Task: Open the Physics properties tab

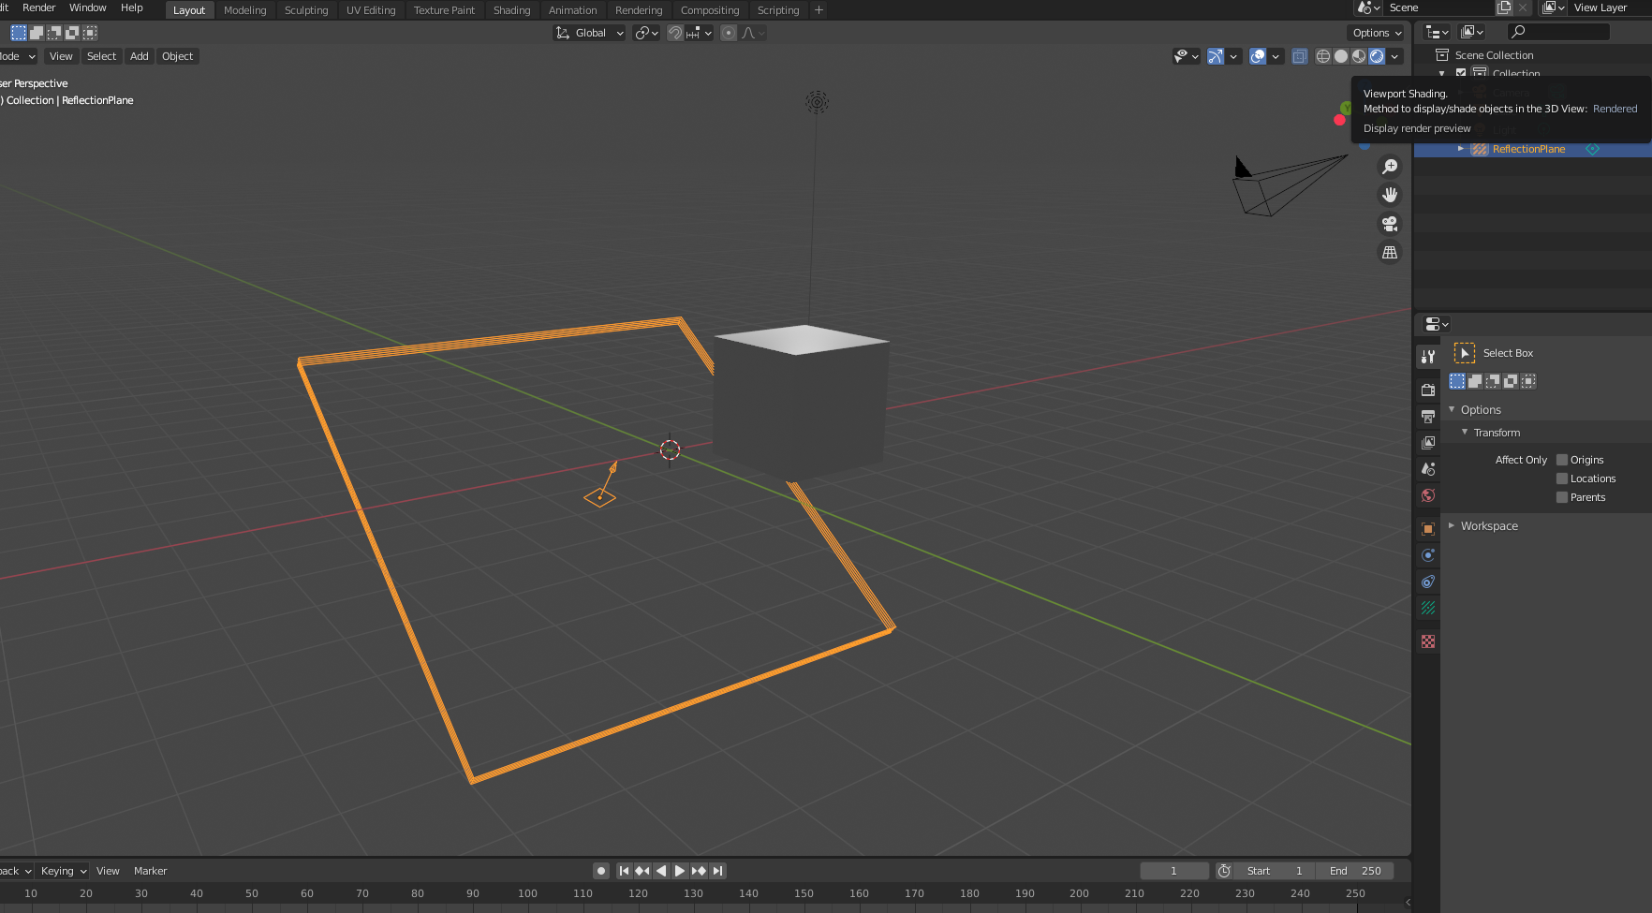Action: point(1428,554)
